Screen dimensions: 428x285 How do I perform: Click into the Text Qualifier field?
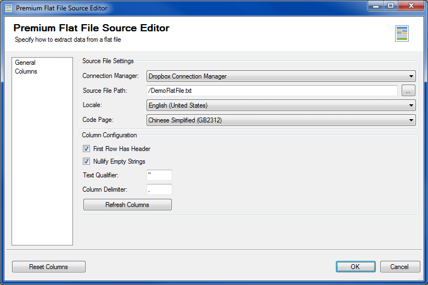click(160, 175)
